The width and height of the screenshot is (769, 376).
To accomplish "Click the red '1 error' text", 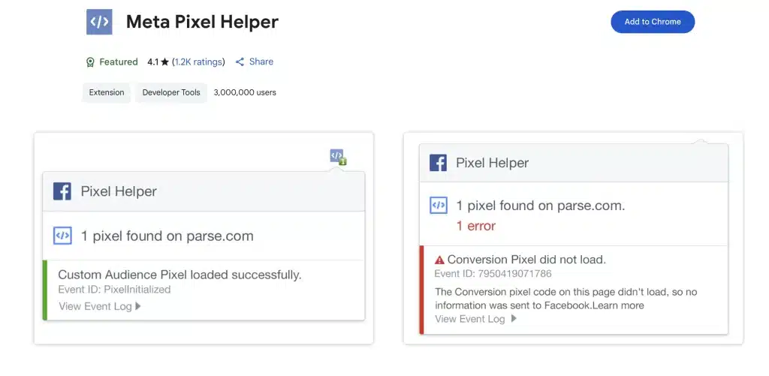I will 476,226.
